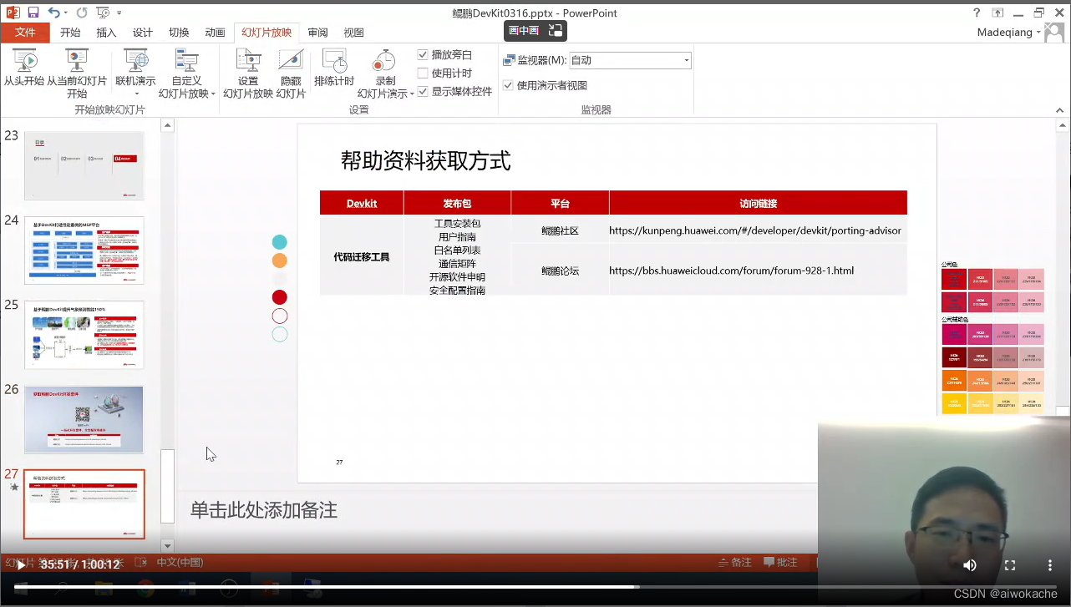Switch to the 设计 tab
The image size is (1071, 607).
pyautogui.click(x=143, y=33)
